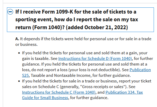Open Instructions for Schedule C (Form 1040) link
Screen dimensions: 157x107
[x=59, y=92]
